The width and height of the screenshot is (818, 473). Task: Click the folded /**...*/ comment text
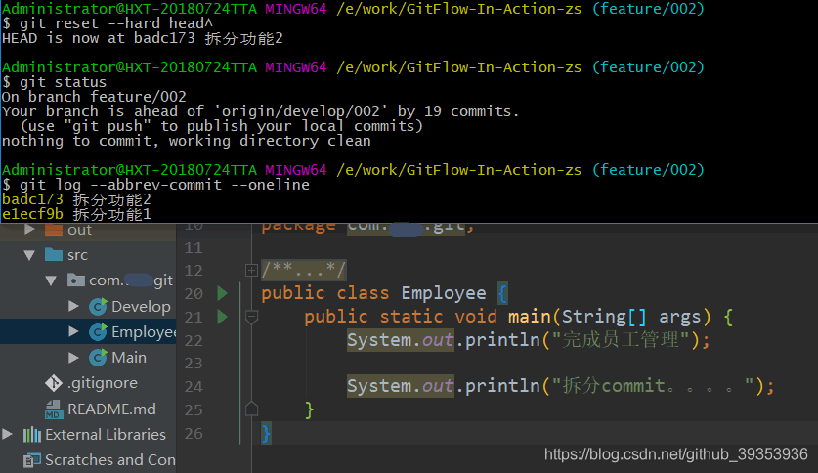coord(303,270)
